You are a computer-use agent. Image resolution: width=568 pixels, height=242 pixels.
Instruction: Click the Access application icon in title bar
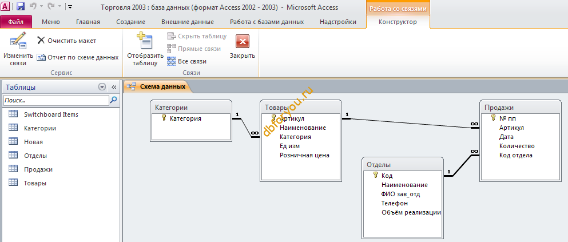pos(6,6)
